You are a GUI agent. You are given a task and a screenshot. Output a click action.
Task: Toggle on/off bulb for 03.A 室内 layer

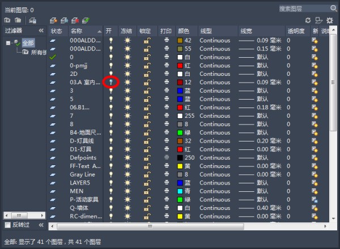pyautogui.click(x=111, y=82)
